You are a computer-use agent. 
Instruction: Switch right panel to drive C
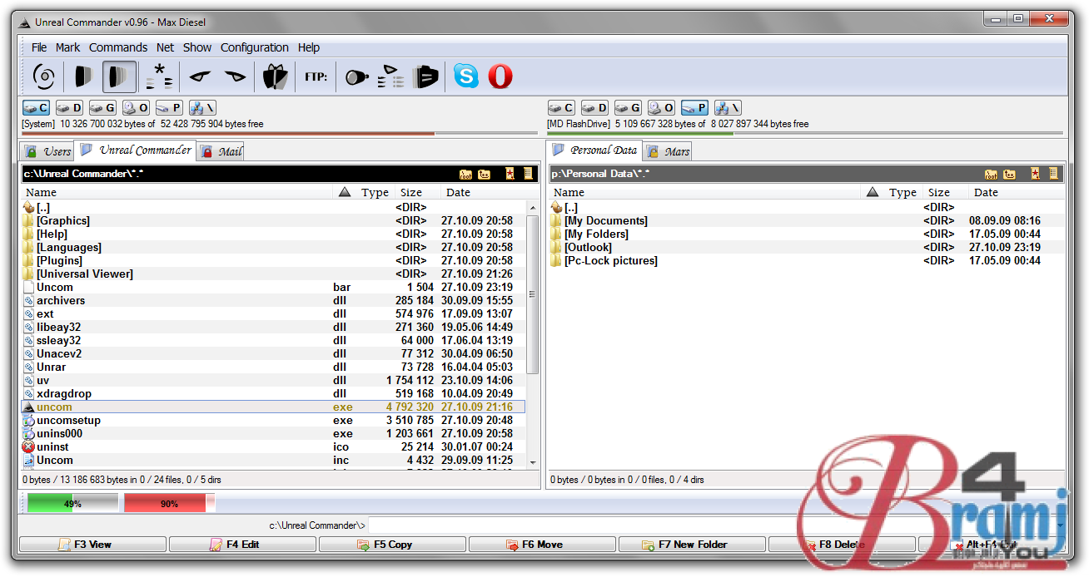[561, 108]
